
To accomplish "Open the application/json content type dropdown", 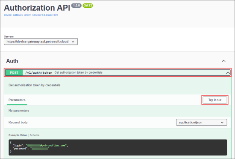I will 201,122.
